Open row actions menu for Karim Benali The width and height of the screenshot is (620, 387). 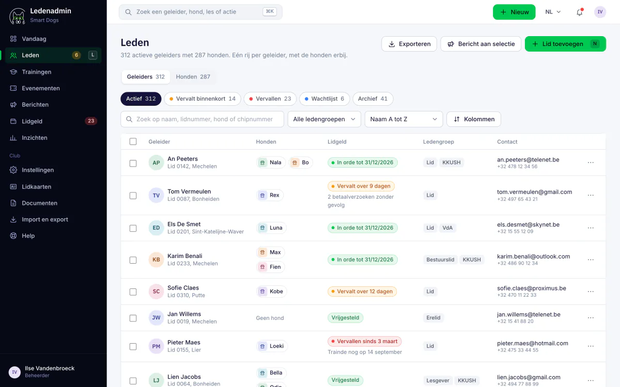click(591, 260)
